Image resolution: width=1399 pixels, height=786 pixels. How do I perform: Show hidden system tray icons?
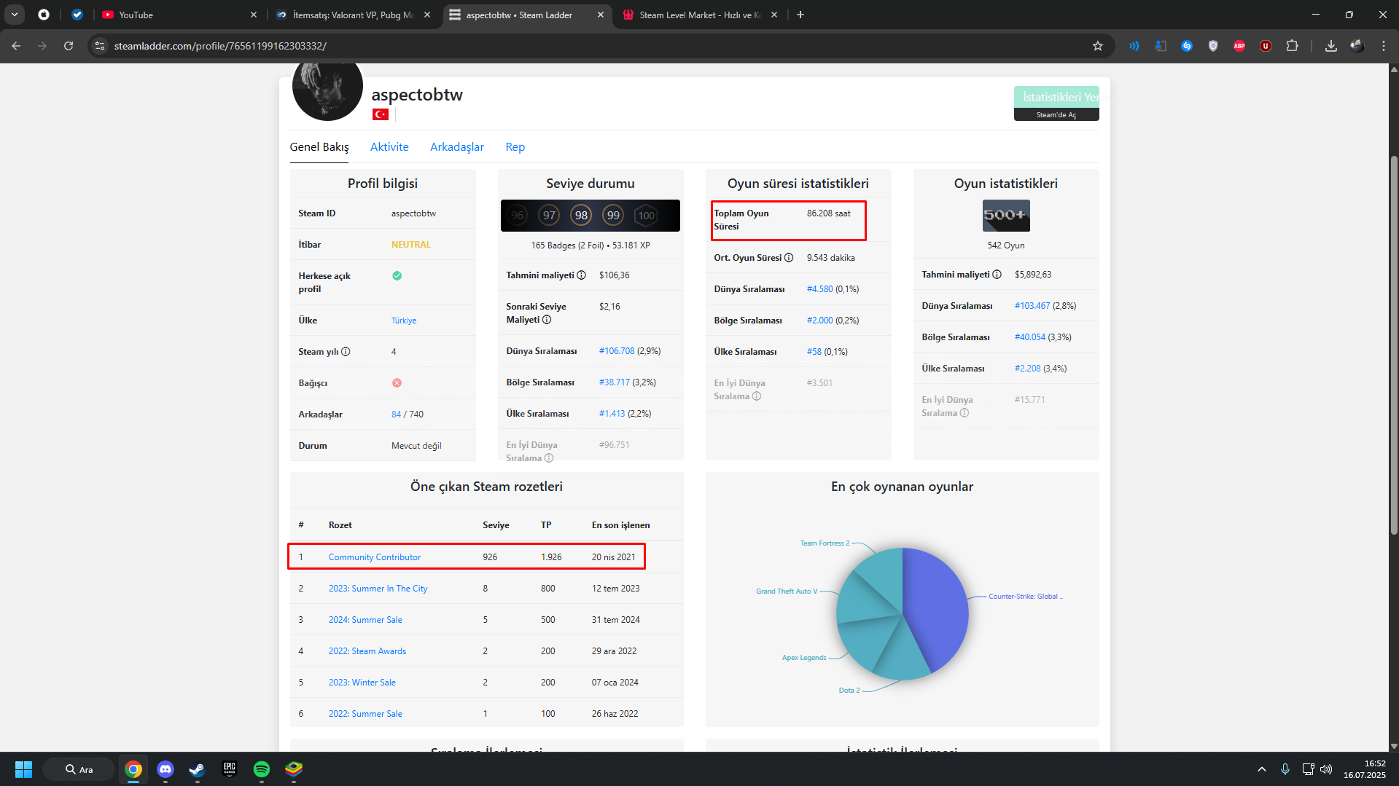coord(1261,769)
